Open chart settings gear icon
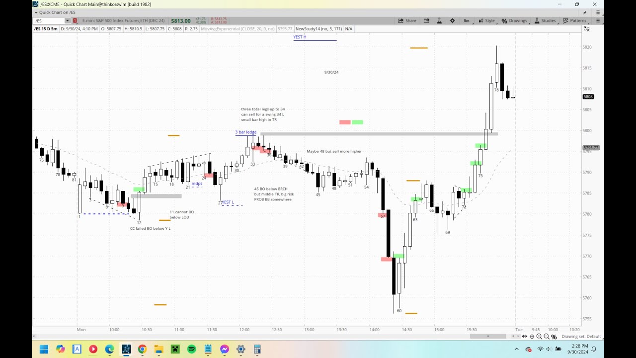 pos(452,21)
